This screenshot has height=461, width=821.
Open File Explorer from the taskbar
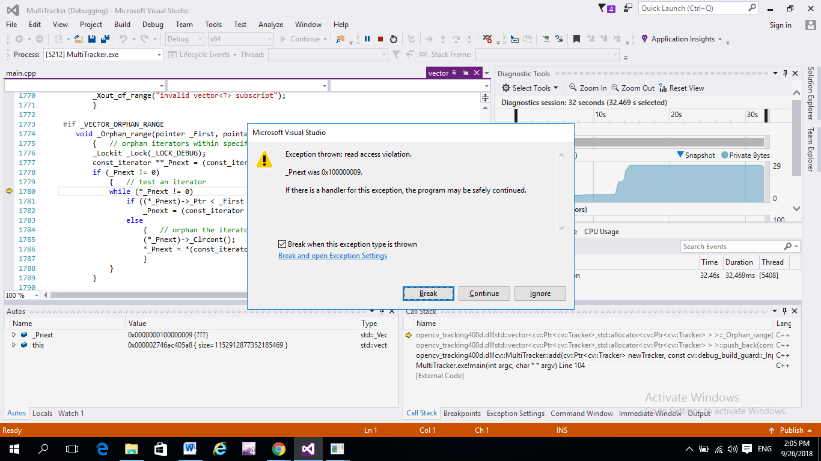tap(131, 448)
